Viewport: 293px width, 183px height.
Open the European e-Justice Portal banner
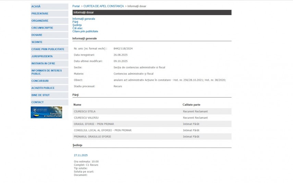click(46, 112)
